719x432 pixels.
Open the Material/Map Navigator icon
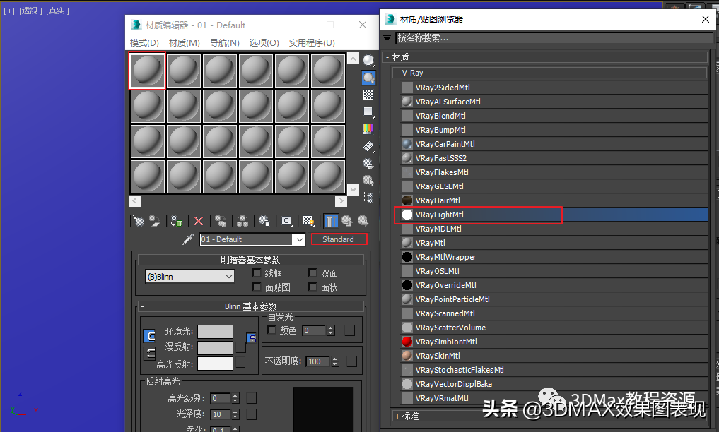tap(368, 198)
